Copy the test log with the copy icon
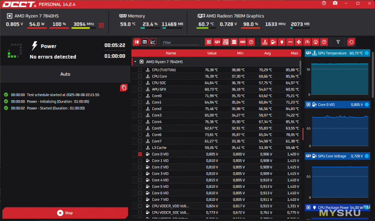 click(x=124, y=88)
